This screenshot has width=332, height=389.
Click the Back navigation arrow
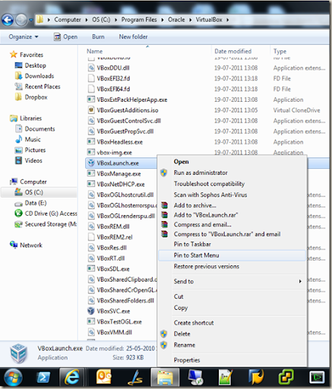(8, 20)
